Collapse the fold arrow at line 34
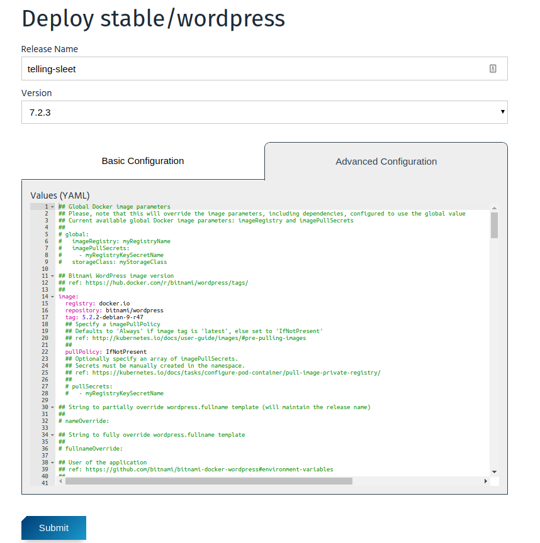Viewport: 540px width, 543px height. [x=52, y=435]
